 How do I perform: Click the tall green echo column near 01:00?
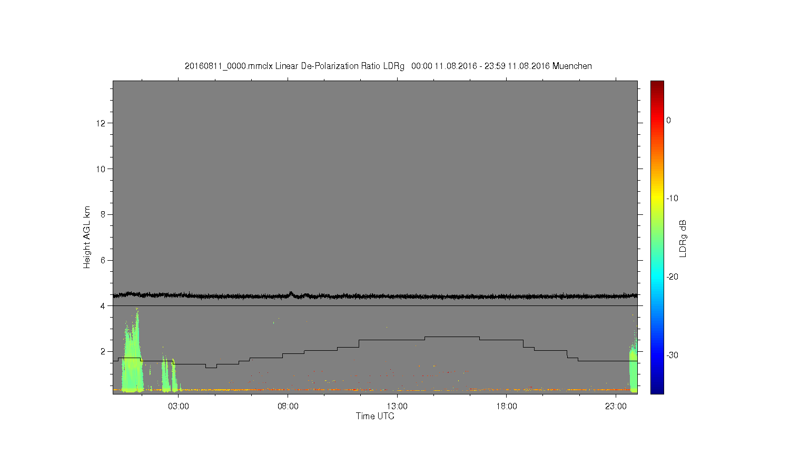[132, 358]
